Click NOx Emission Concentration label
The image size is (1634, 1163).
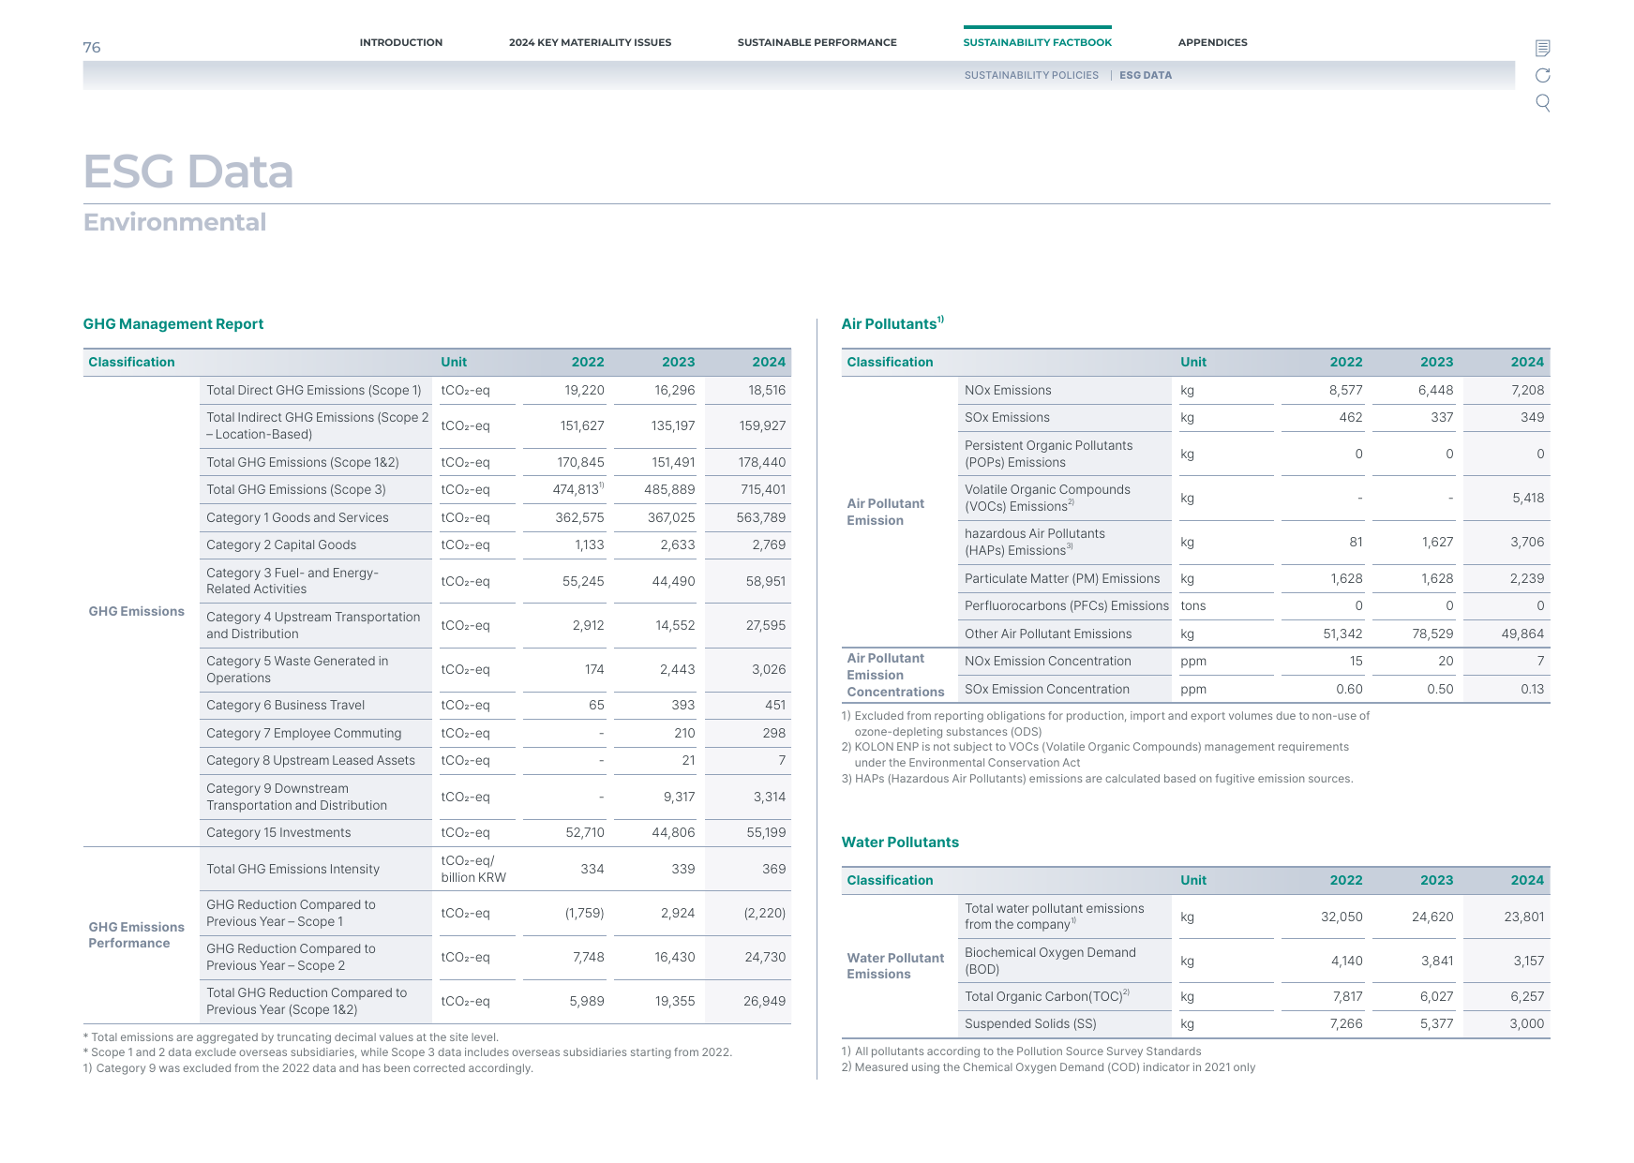tap(1048, 662)
